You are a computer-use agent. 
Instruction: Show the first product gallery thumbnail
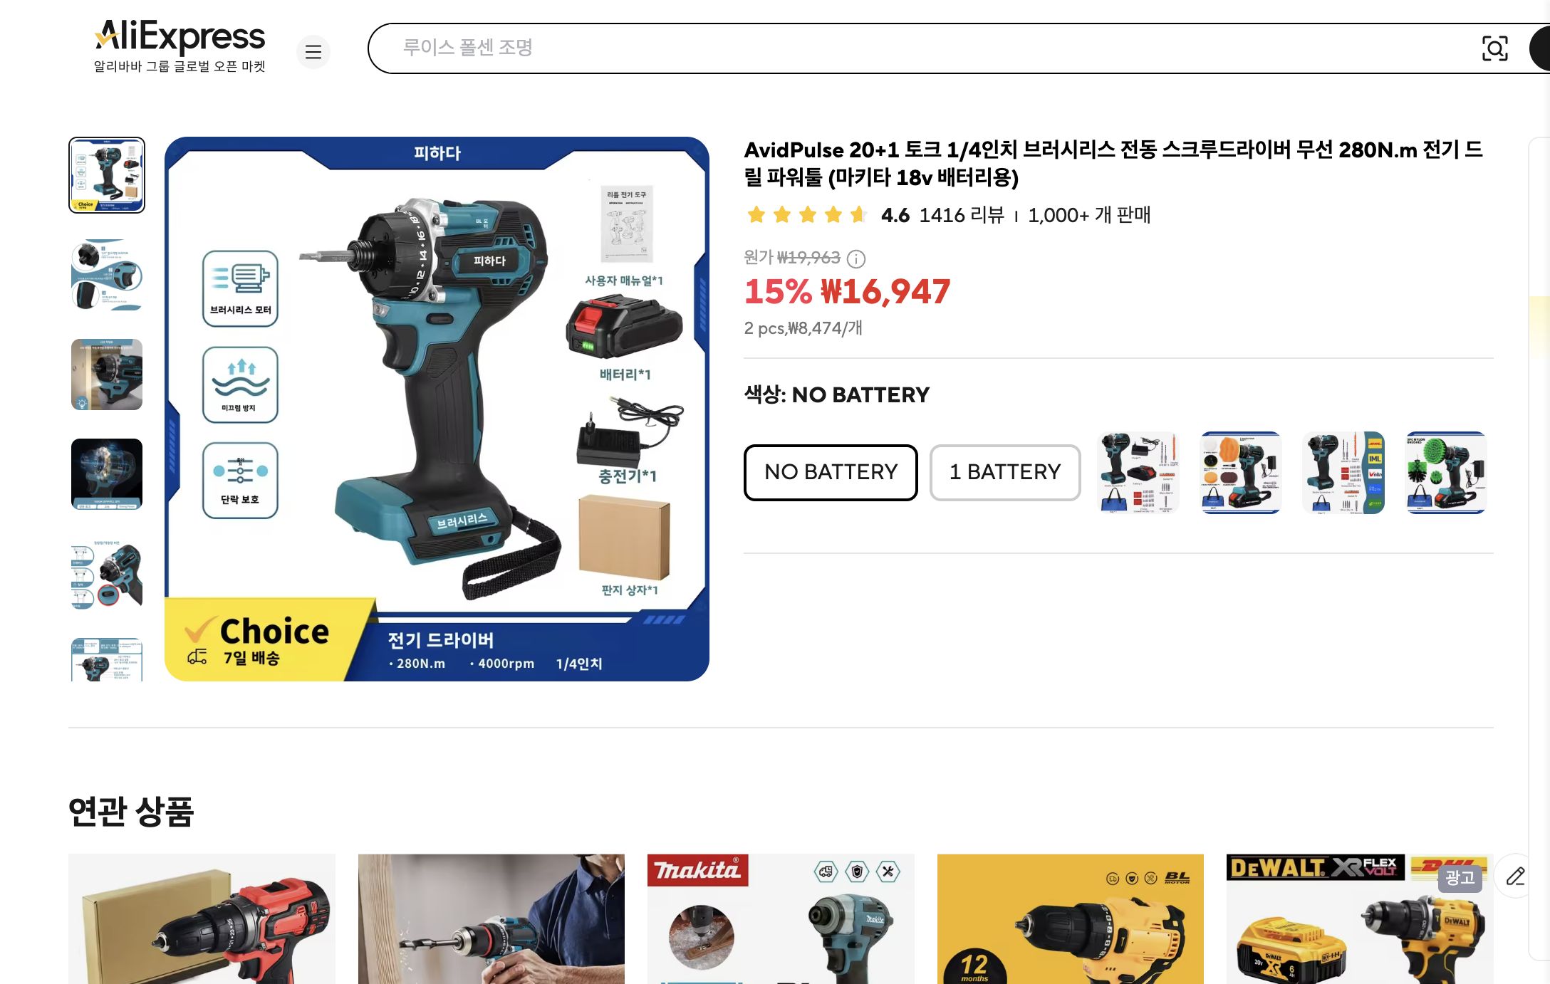tap(107, 175)
